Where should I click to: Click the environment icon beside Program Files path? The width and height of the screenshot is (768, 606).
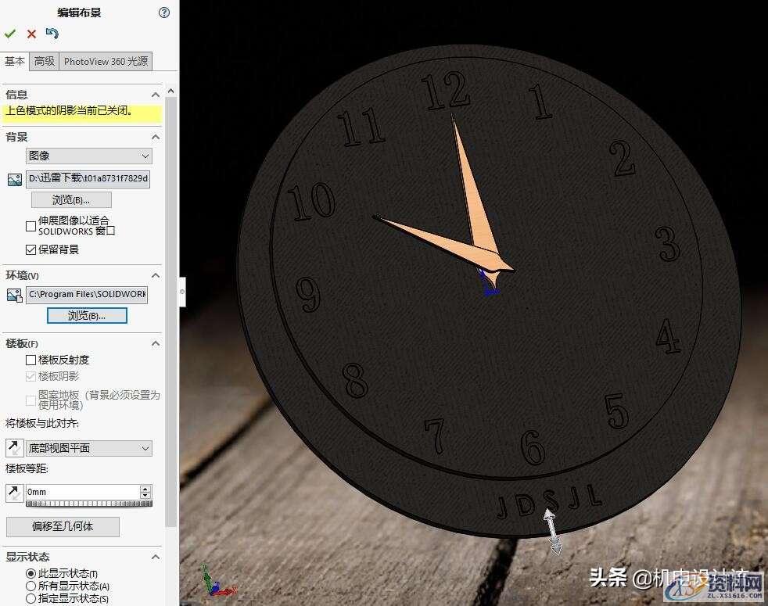click(x=14, y=295)
